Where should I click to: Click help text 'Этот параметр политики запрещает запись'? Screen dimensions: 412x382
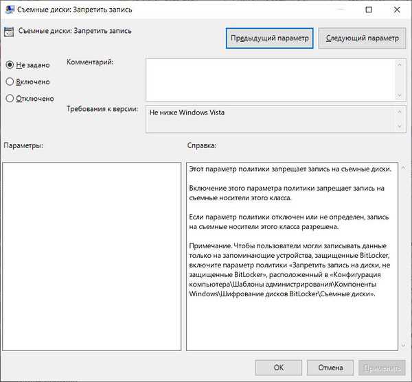(261, 169)
